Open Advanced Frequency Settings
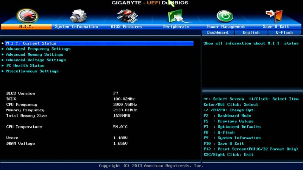The height and width of the screenshot is (170, 303). 38,49
